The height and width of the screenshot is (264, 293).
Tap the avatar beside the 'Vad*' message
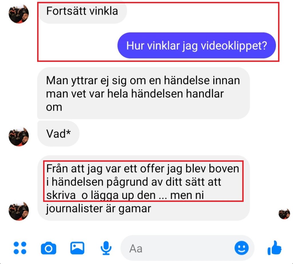19,136
